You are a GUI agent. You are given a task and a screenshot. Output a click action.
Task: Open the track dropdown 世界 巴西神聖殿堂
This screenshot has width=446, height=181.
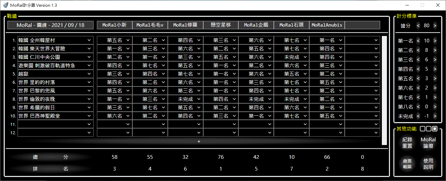[x=55, y=116]
